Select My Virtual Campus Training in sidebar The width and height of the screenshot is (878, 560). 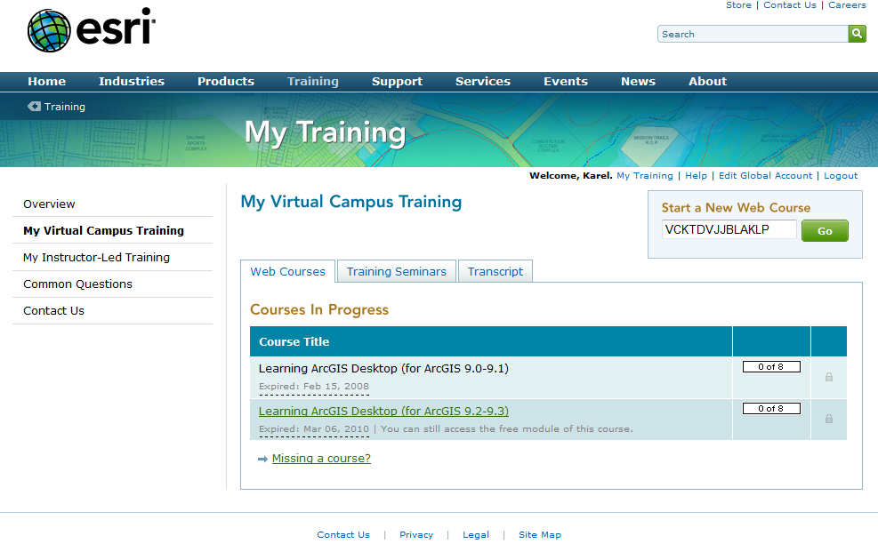(103, 230)
